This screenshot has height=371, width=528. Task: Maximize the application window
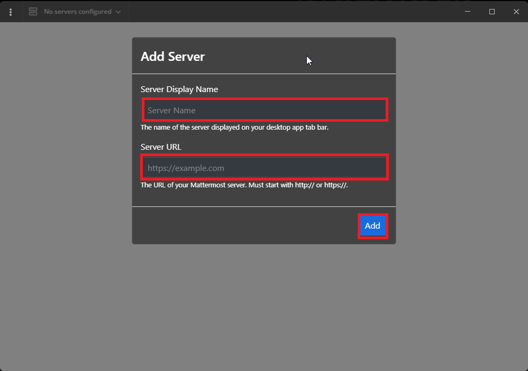point(492,12)
